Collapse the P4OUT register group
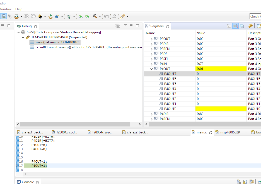Screen dimensions: 261x184 tap(152, 69)
